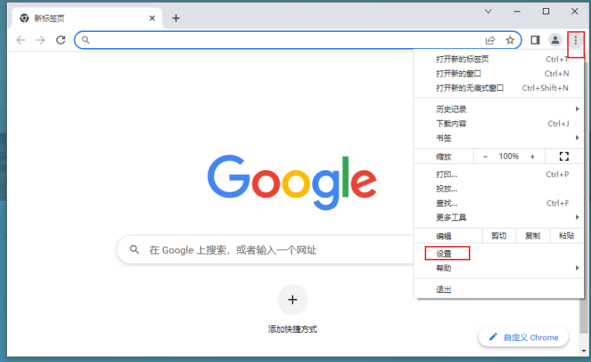Choose 投放... from the menu
This screenshot has height=362, width=591.
tap(498, 188)
